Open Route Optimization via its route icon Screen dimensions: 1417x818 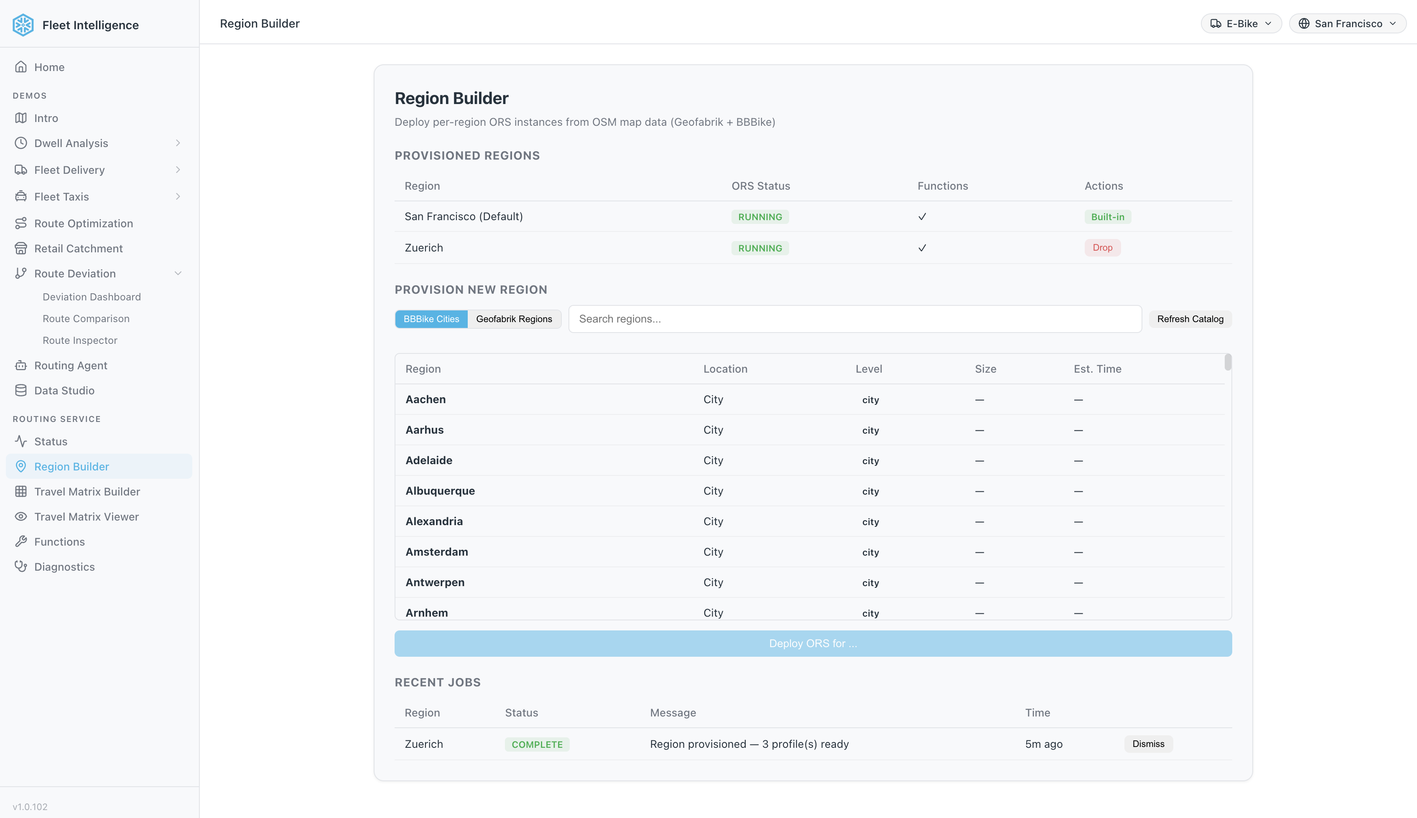pos(21,223)
